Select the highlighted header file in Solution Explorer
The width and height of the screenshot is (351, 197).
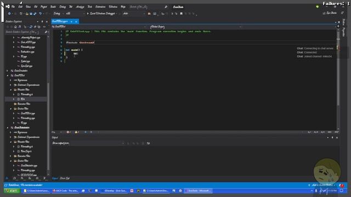(x=23, y=99)
